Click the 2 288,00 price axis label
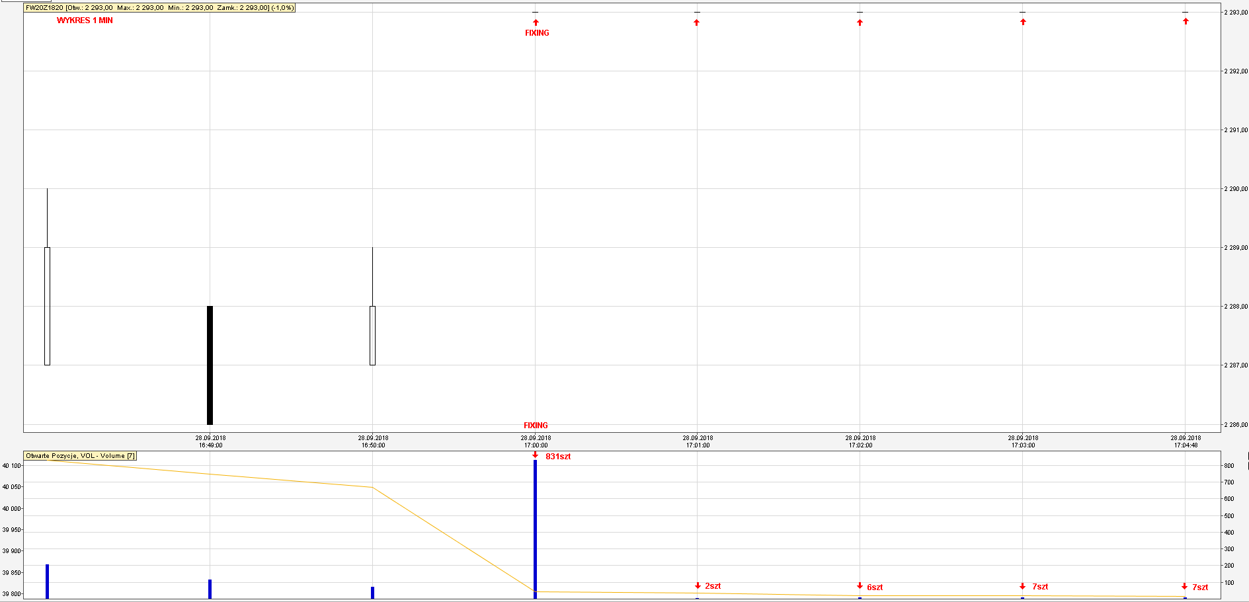 pyautogui.click(x=1235, y=307)
